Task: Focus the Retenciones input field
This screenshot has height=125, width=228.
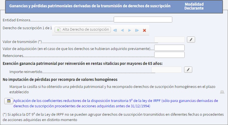Action: (x=169, y=55)
